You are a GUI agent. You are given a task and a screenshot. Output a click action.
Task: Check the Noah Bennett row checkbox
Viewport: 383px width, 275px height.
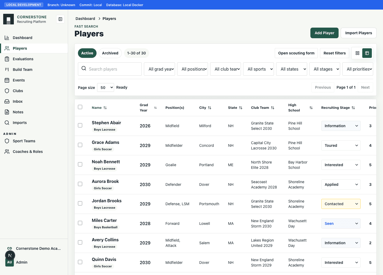tap(80, 164)
